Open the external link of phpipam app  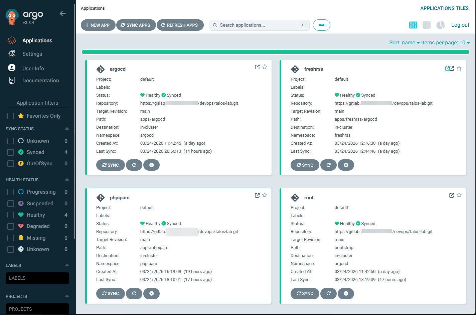(257, 195)
